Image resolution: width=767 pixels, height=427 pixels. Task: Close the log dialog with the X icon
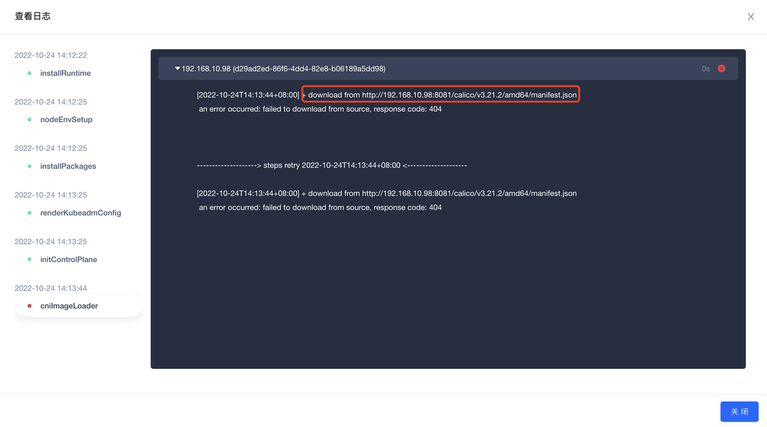(x=751, y=17)
